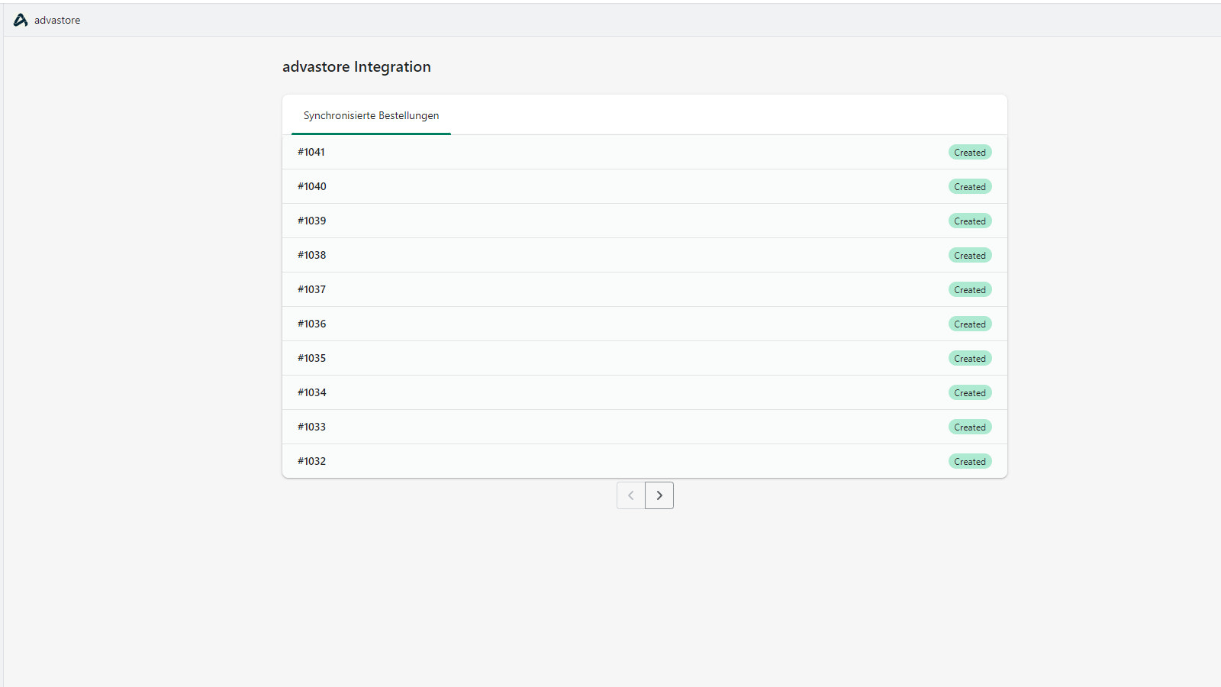1221x687 pixels.
Task: Go to next page of orders
Action: (x=659, y=495)
